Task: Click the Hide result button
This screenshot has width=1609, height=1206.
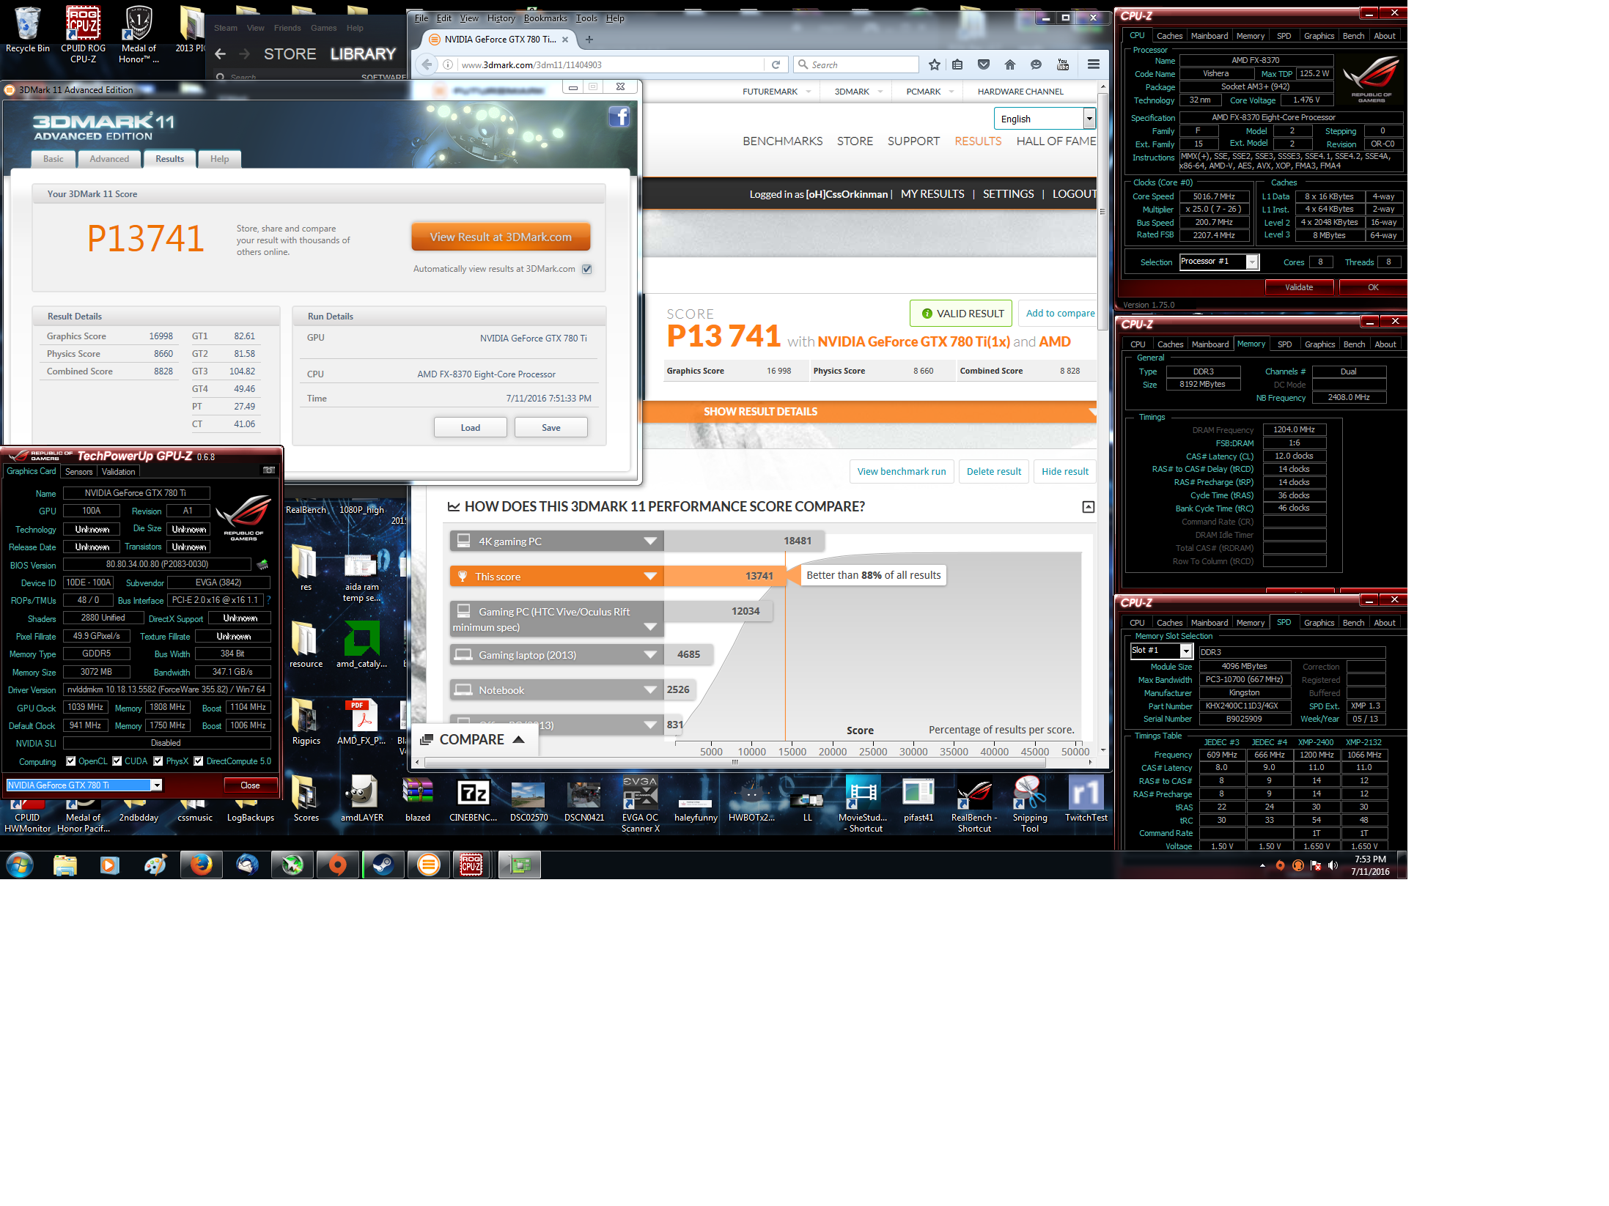Action: tap(1065, 471)
